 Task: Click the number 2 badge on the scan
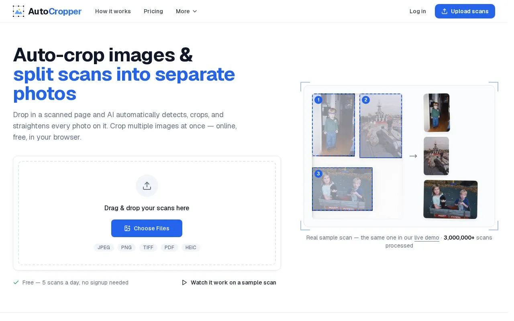pyautogui.click(x=365, y=100)
